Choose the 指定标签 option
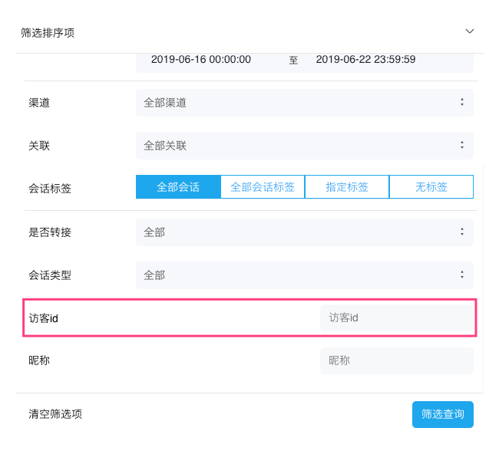Screen dimensions: 499x451 click(347, 187)
